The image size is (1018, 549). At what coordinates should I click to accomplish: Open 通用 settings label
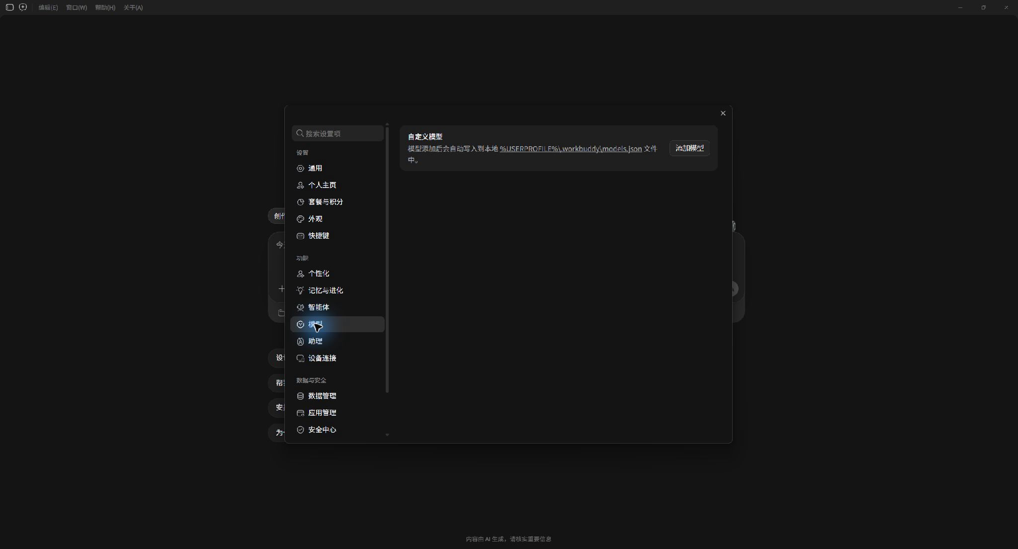click(x=315, y=169)
